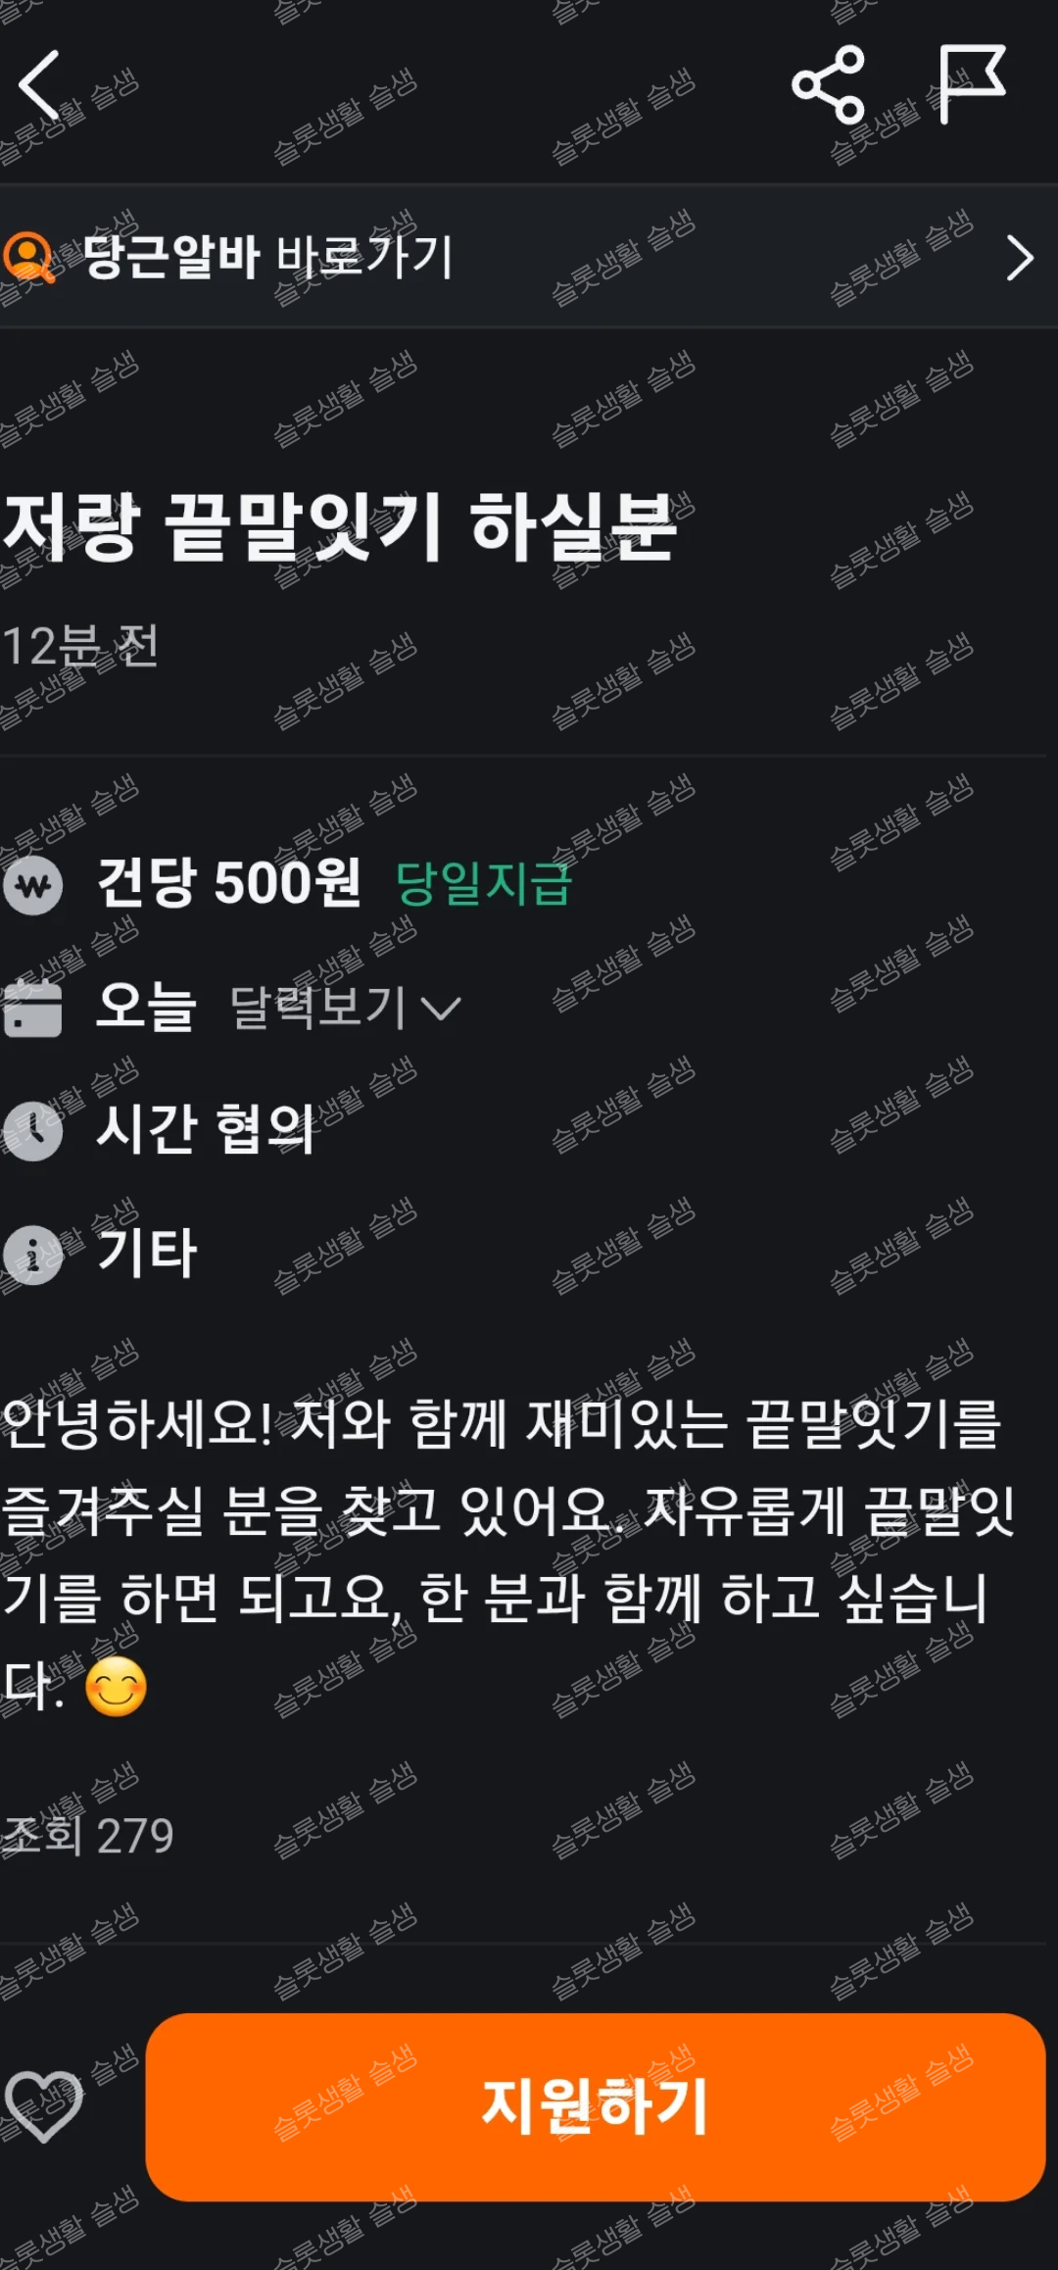Screen dimensions: 1058x2270
Task: Tap the post title 저랑 끝말잇기 하실분
Action: point(340,527)
